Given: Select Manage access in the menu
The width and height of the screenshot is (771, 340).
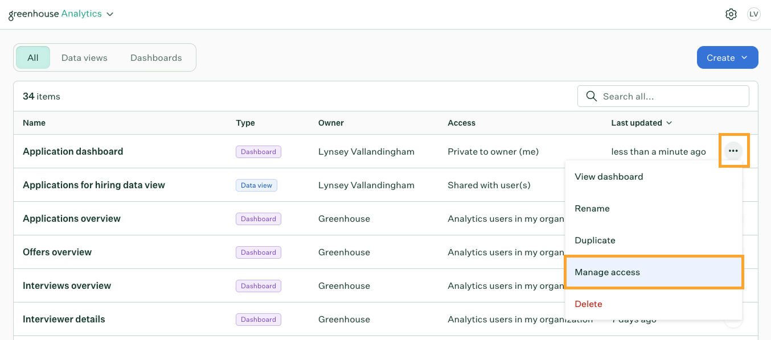Looking at the screenshot, I should (653, 272).
